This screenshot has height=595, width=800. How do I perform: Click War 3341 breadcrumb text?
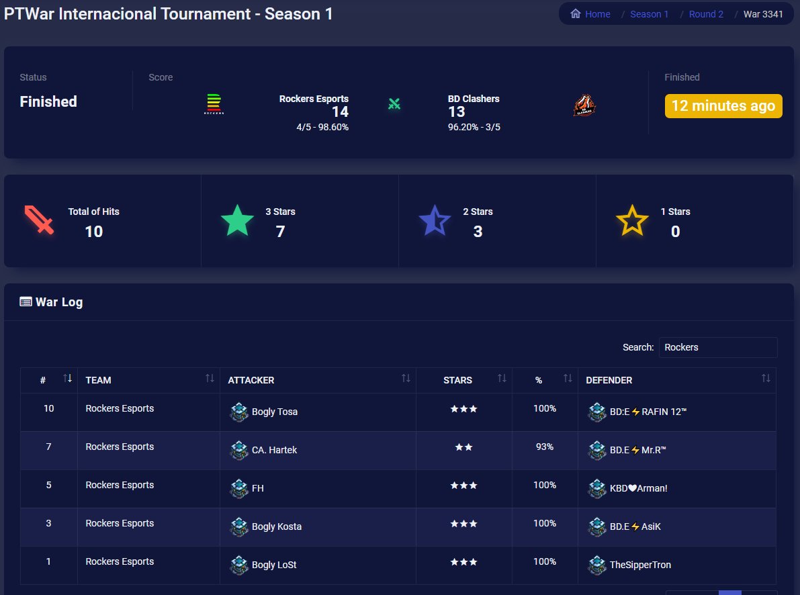click(763, 14)
